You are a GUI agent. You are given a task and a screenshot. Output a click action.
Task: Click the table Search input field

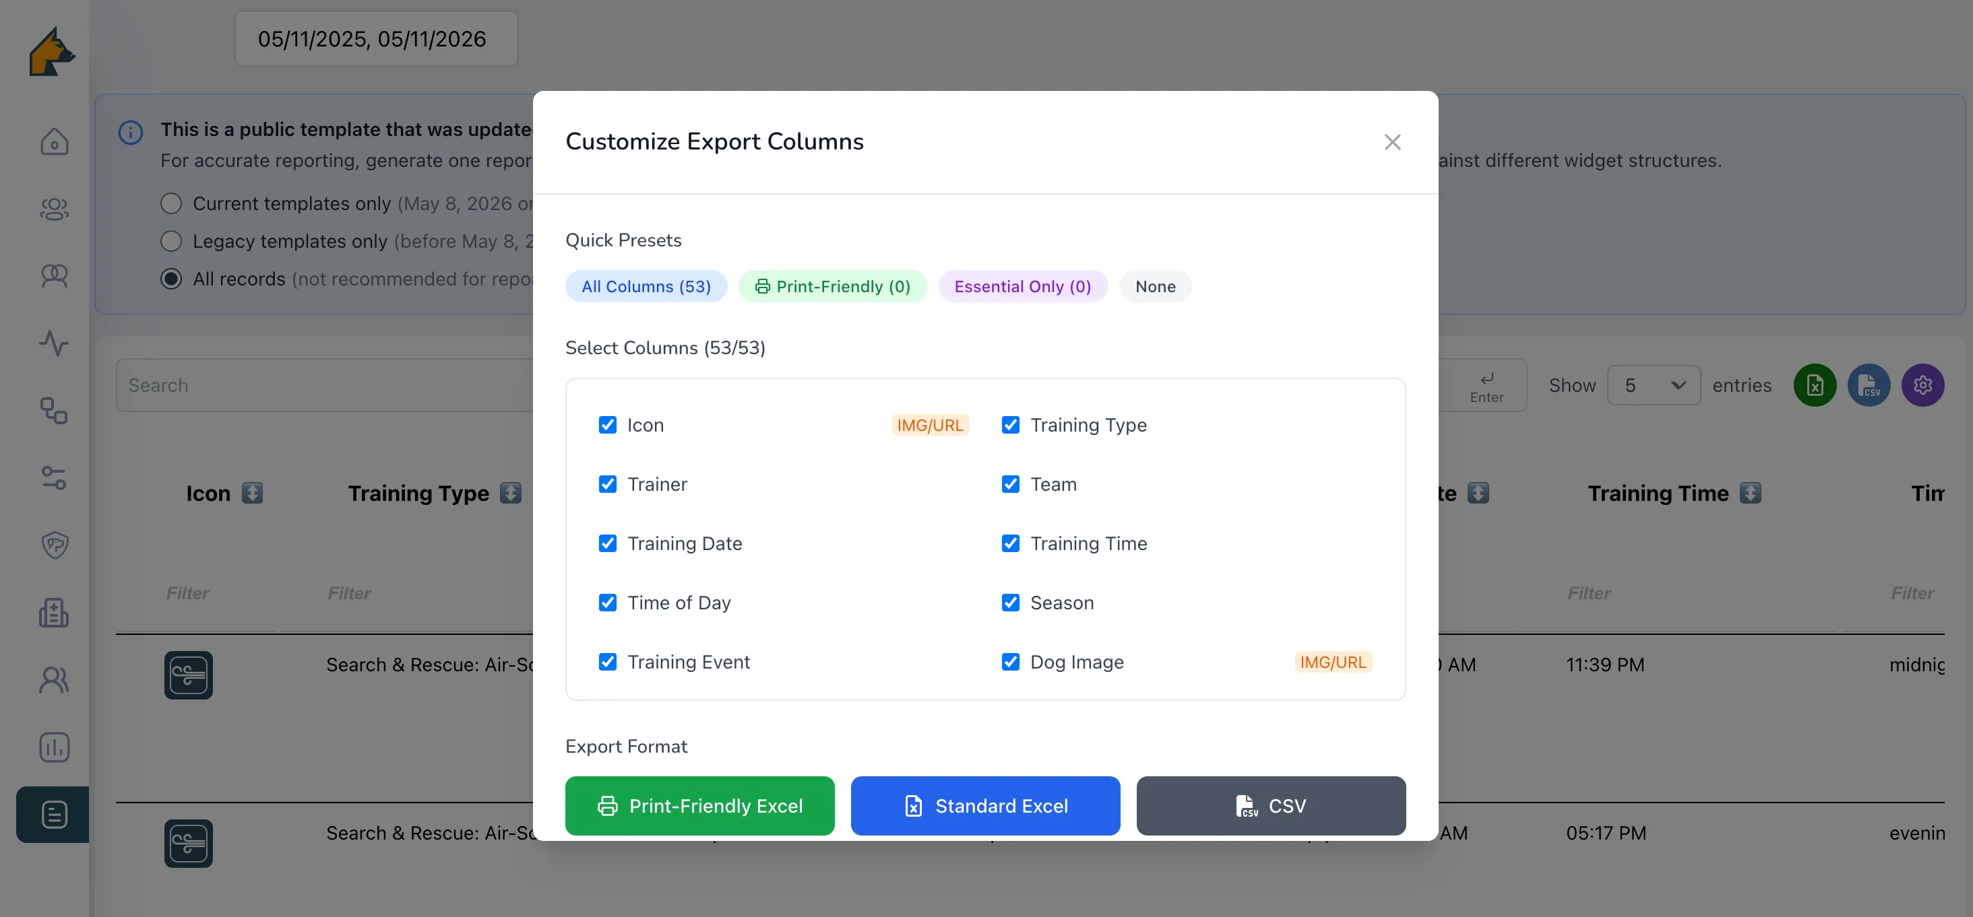click(x=325, y=385)
